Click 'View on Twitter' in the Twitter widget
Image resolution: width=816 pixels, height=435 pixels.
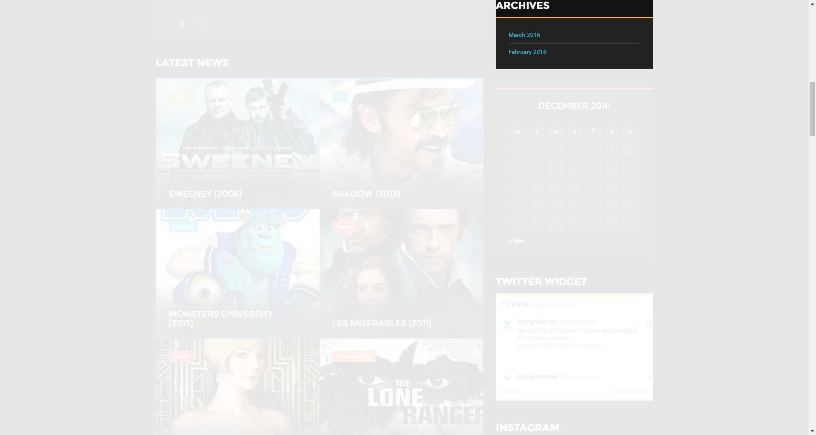point(629,390)
